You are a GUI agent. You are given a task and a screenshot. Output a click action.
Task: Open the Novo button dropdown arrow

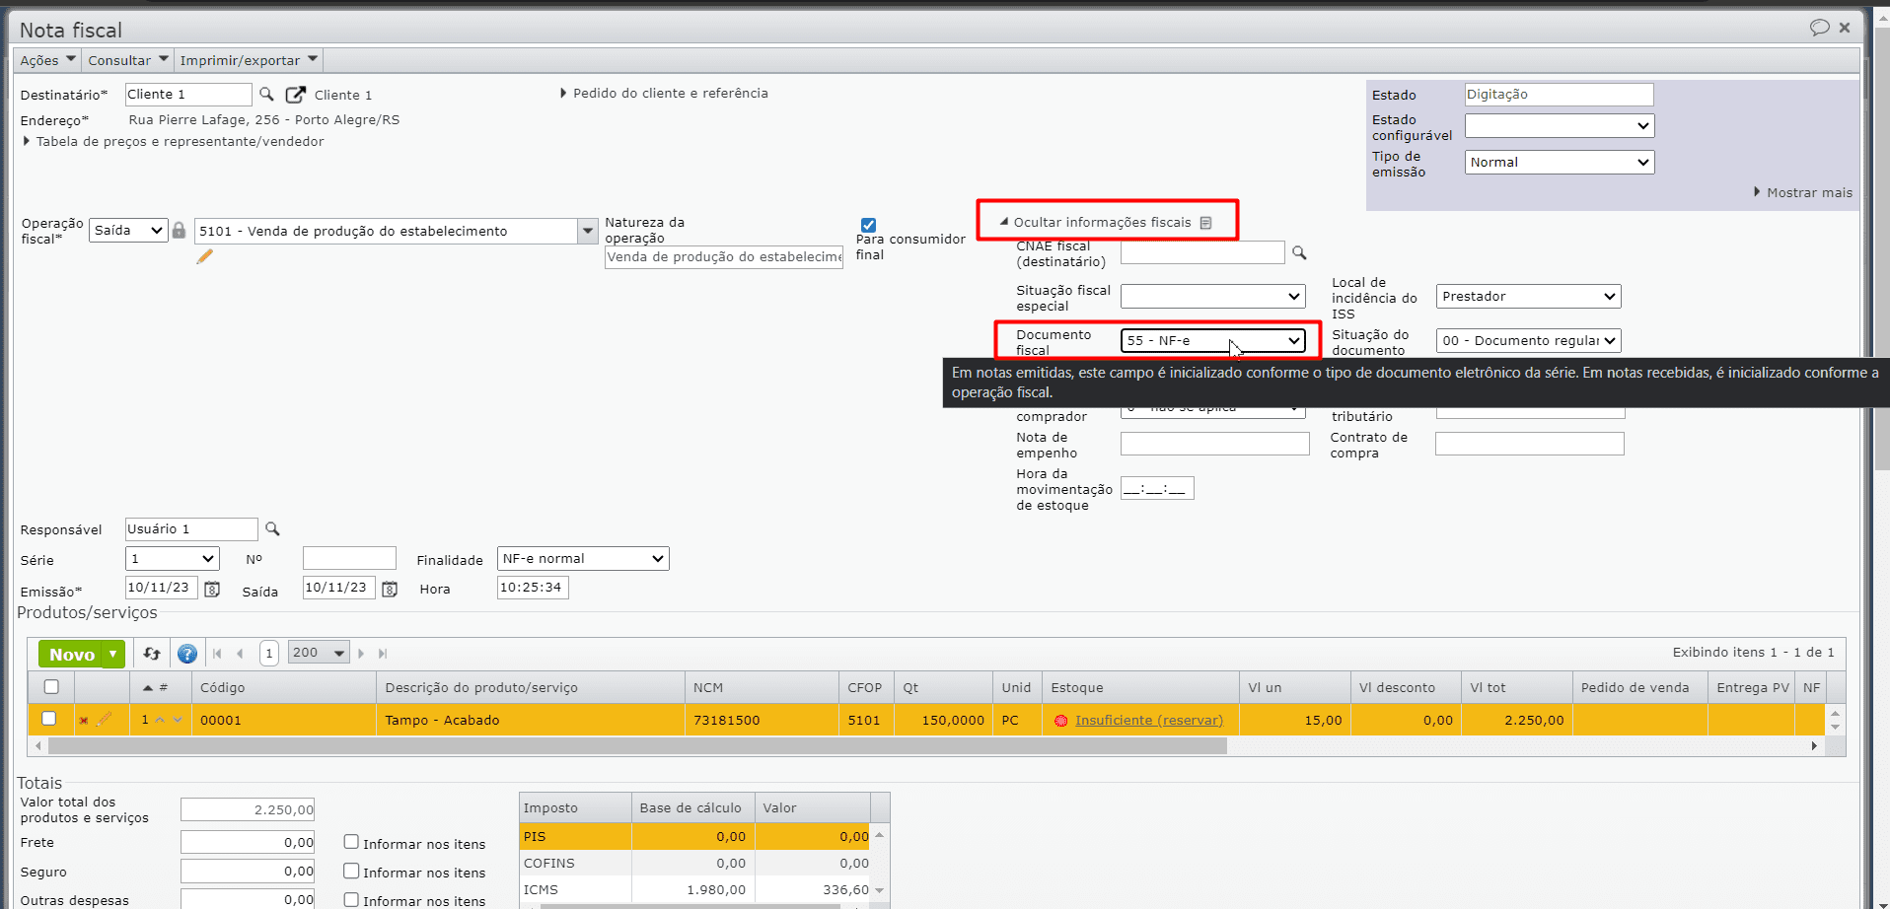click(113, 654)
